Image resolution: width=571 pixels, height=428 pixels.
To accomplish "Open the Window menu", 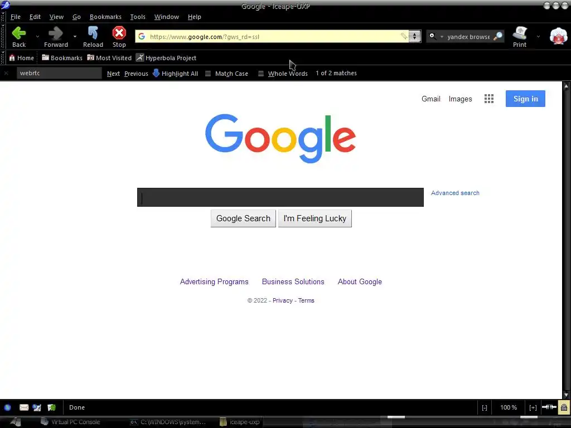I will coord(166,17).
